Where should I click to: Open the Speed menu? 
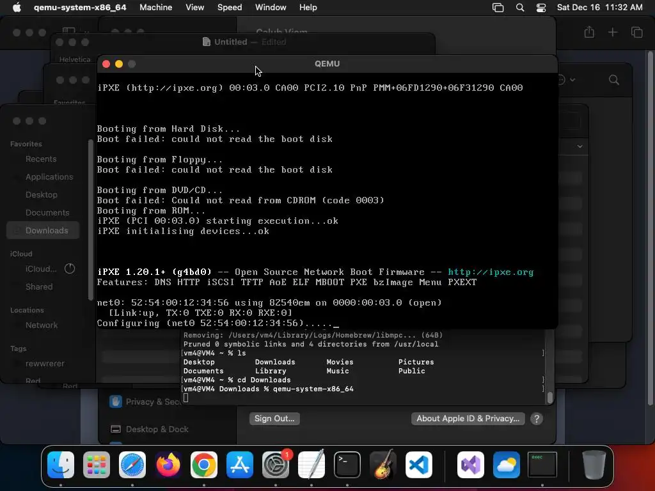click(230, 7)
